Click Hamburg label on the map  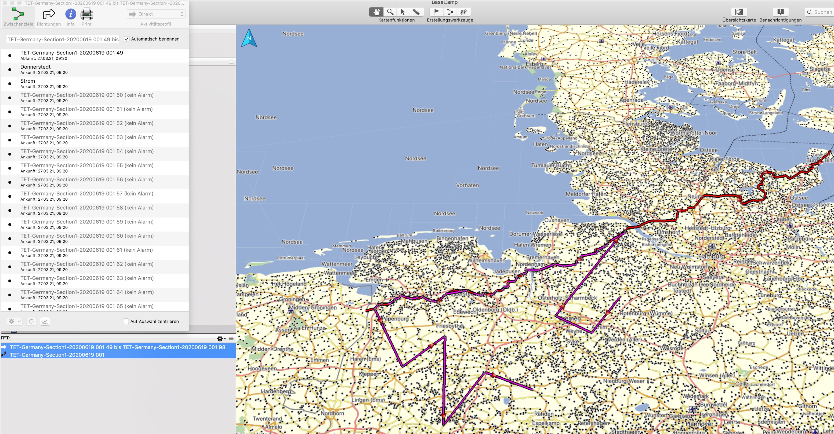(x=711, y=256)
